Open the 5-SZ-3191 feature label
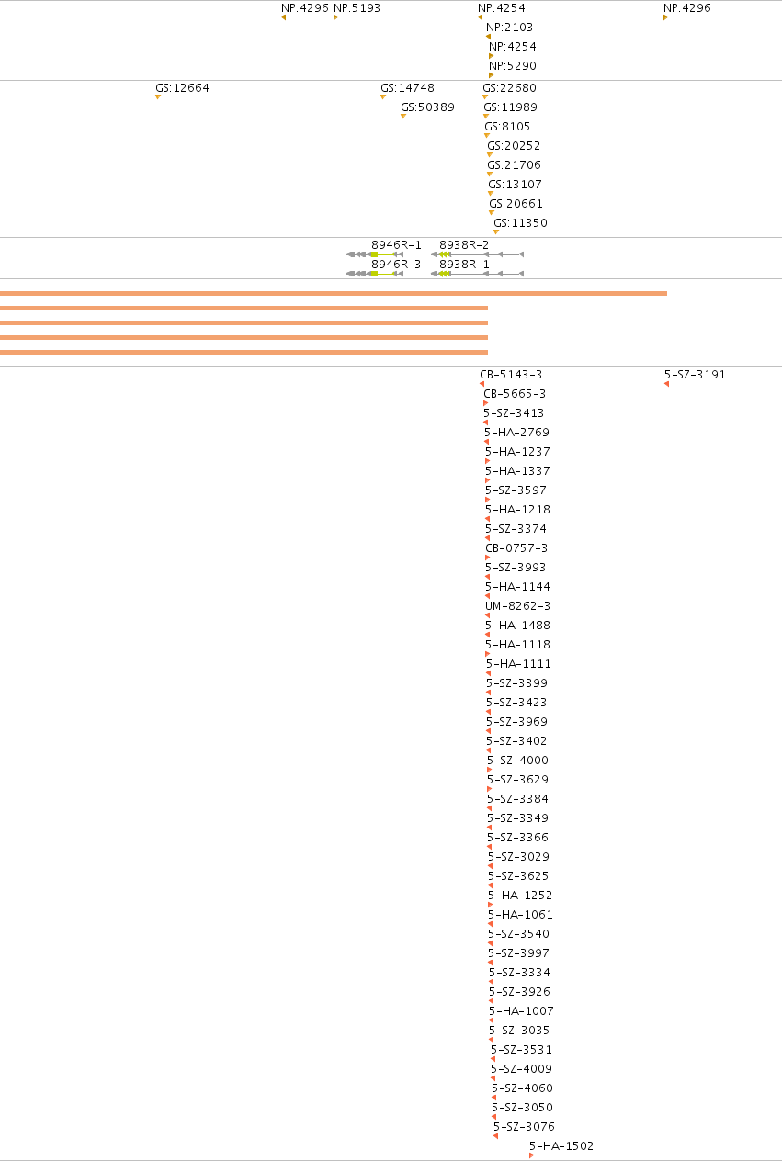782x1161 pixels. (695, 375)
